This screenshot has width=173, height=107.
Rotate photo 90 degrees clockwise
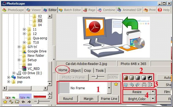tap(138, 85)
